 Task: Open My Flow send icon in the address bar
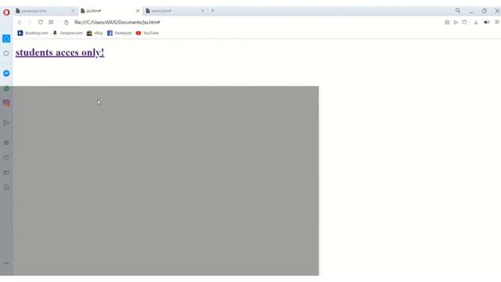[x=456, y=23]
